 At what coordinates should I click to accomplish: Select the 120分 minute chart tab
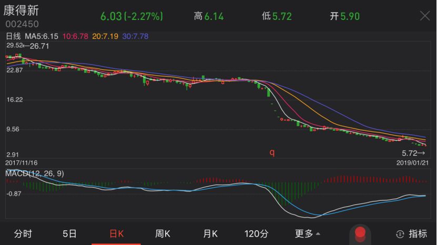point(257,233)
